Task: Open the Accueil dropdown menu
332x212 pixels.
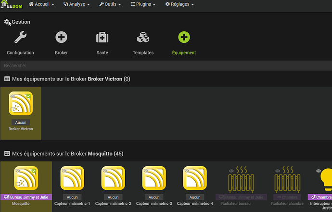Action: point(41,4)
